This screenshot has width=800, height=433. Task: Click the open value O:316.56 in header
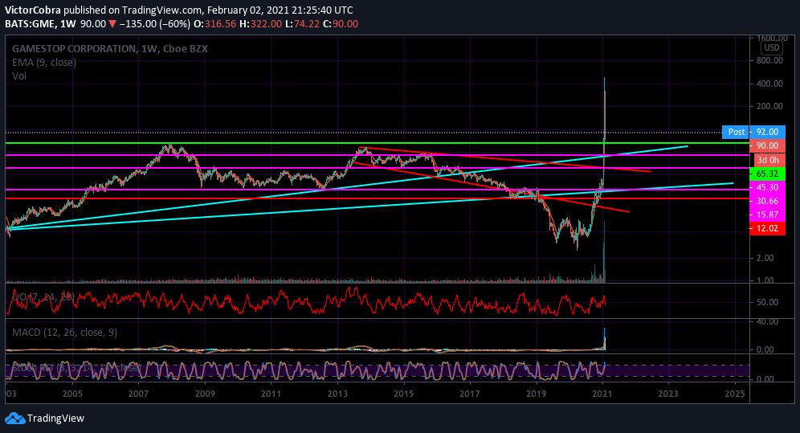pos(214,24)
